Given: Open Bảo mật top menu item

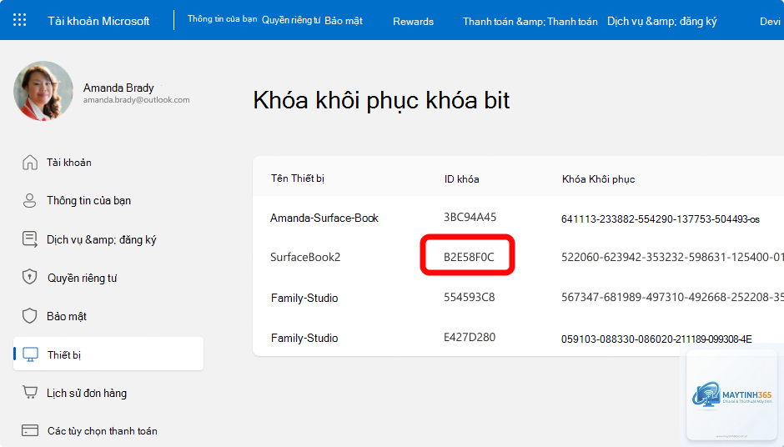Looking at the screenshot, I should pos(344,21).
